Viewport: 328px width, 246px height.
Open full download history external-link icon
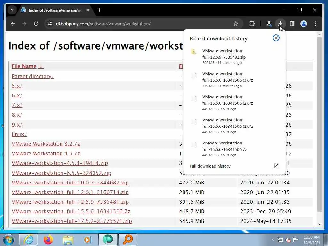[276, 166]
